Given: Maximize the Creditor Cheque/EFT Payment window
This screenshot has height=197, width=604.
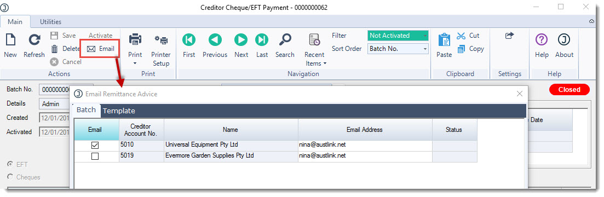Looking at the screenshot, I should [561, 7].
